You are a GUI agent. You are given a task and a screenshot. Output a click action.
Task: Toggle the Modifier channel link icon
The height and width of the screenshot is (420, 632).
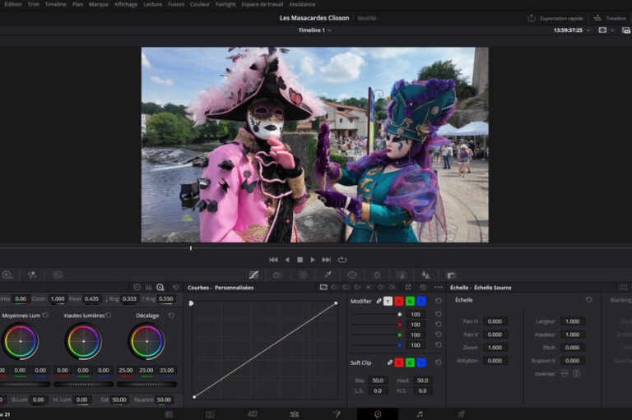coord(379,301)
